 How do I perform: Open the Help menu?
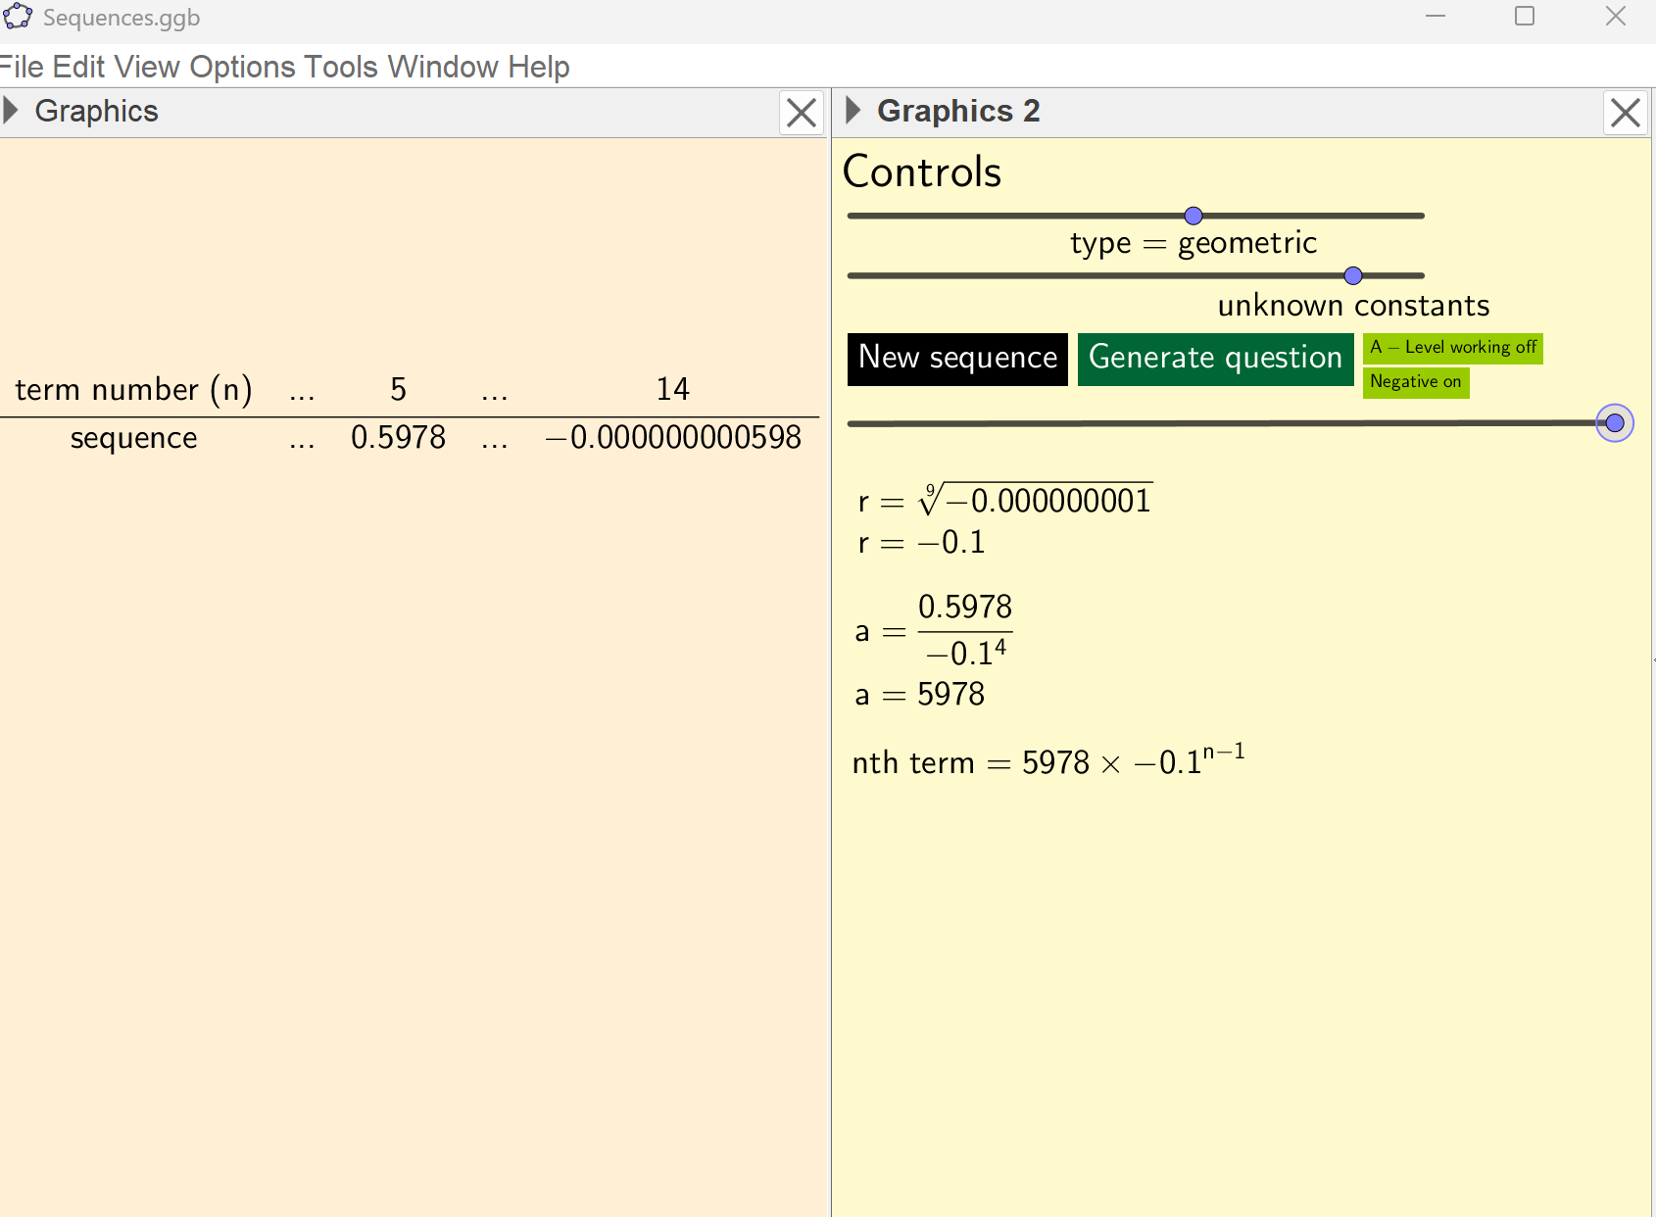point(539,67)
